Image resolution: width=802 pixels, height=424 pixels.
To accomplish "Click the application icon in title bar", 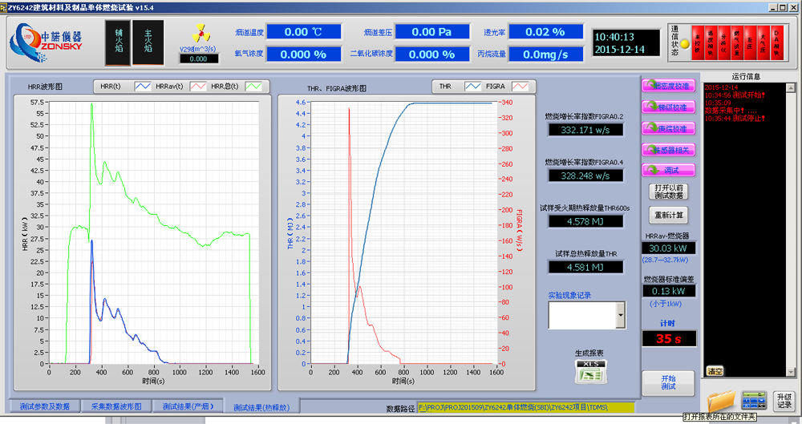I will pos(3,7).
